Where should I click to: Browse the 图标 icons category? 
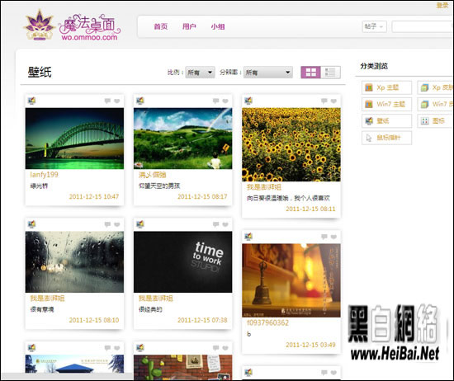coord(435,121)
